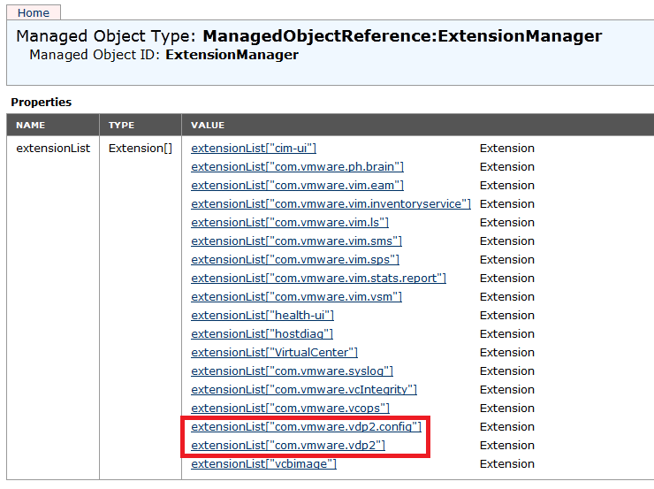This screenshot has width=654, height=489.
Task: Open the vcbimage extension link
Action: pos(263,464)
